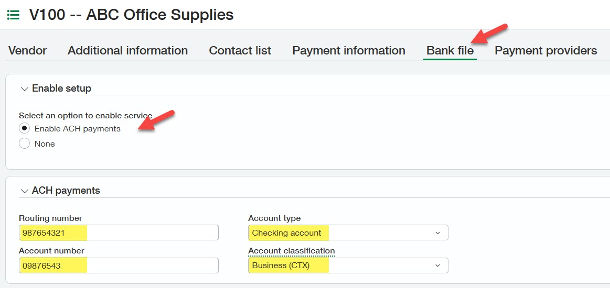This screenshot has width=610, height=288.
Task: Select the Enable ACH payments radio button
Action: click(x=24, y=128)
